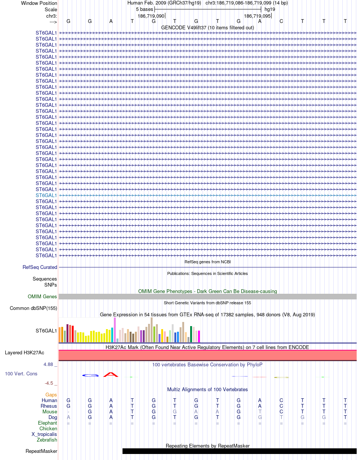Click the Elephant alignment row label
Screen dimensions: 357x460
47,423
